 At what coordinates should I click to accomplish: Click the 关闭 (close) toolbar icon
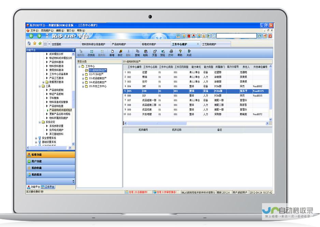point(189,53)
